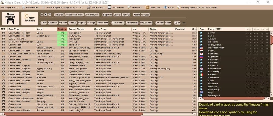Click the tourney icon in Limited 1xMH2 row

[x=3, y=78]
